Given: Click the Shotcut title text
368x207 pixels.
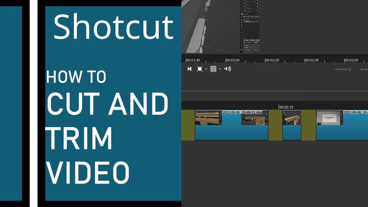Looking at the screenshot, I should (113, 27).
